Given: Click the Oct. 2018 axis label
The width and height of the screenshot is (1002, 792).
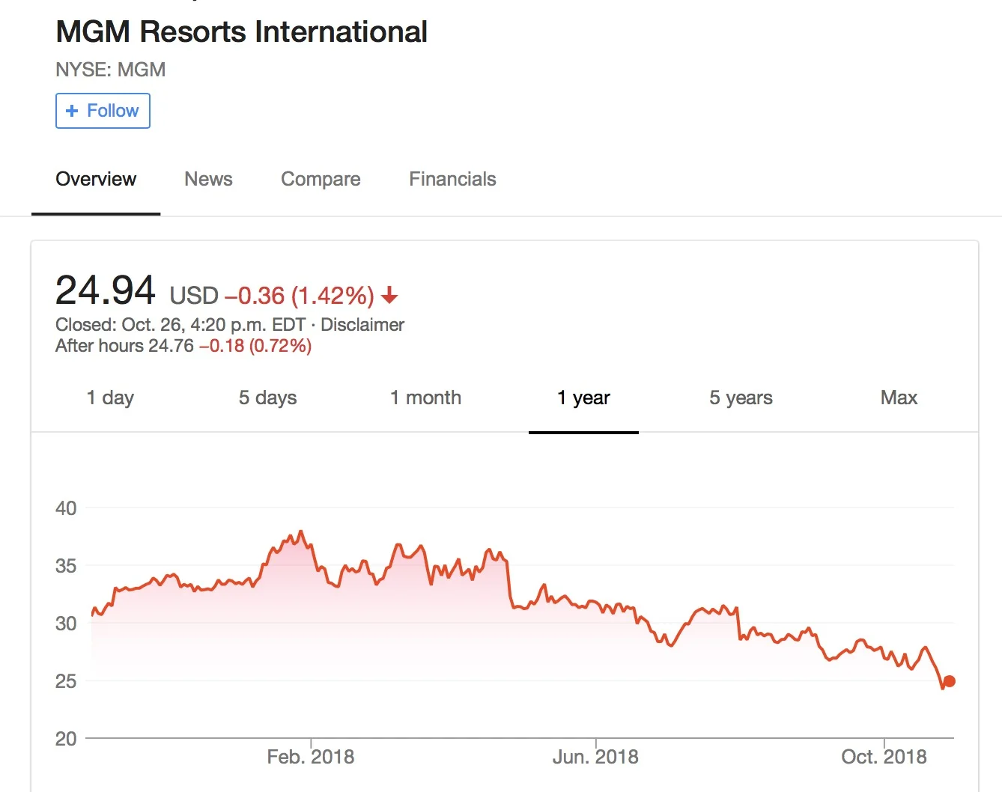Looking at the screenshot, I should (884, 757).
